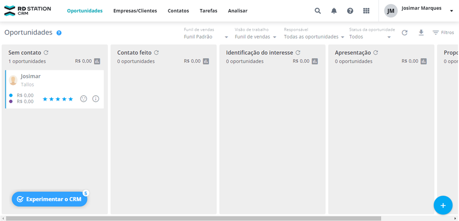Screen dimensions: 459x221
Task: Click the RD Station CRM logo
Action: coord(27,11)
